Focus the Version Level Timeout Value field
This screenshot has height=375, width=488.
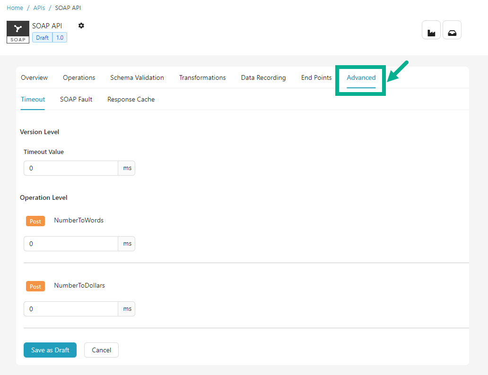pyautogui.click(x=71, y=168)
